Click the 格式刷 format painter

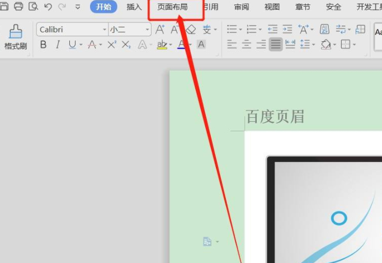[16, 37]
